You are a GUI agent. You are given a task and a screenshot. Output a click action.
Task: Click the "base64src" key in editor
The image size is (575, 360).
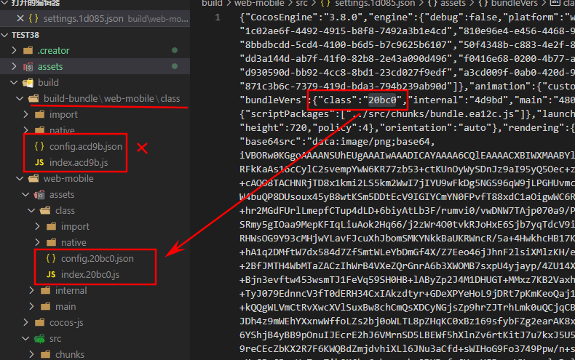270,142
